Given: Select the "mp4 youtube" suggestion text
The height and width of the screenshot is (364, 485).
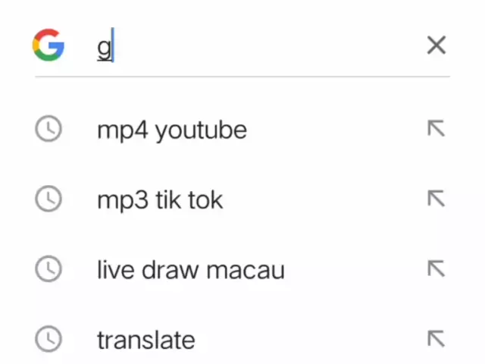Looking at the screenshot, I should click(171, 130).
